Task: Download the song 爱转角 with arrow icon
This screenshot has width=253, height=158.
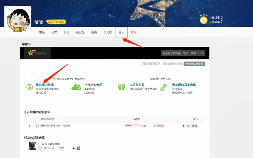Action: (x=184, y=126)
